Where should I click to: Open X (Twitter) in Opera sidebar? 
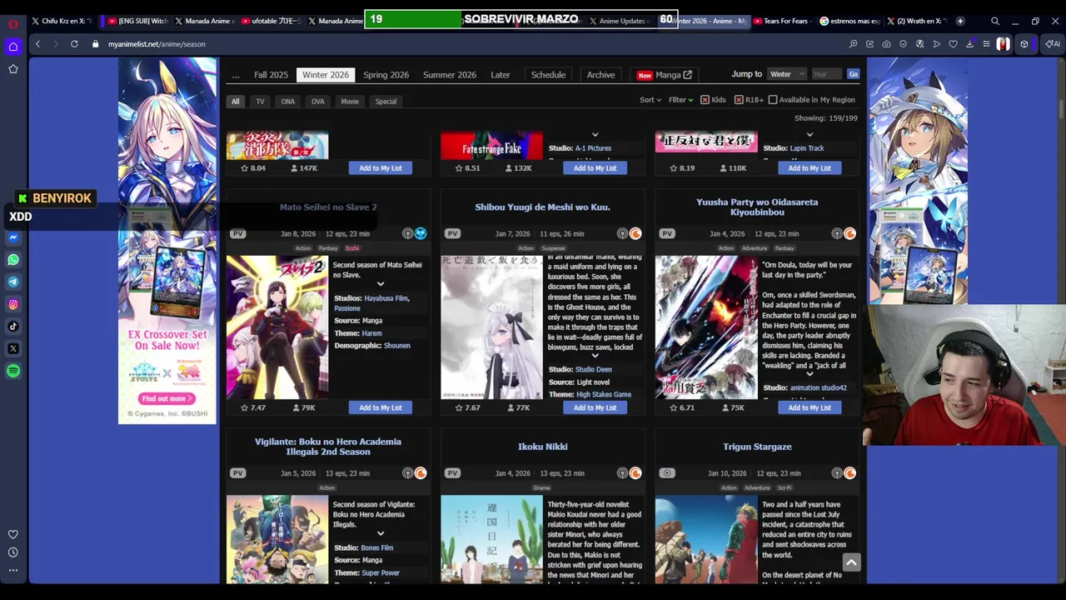pyautogui.click(x=13, y=348)
